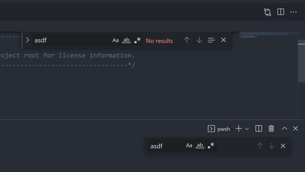305x172 pixels.
Task: Expand the find widget to show replace options
Action: click(x=27, y=40)
